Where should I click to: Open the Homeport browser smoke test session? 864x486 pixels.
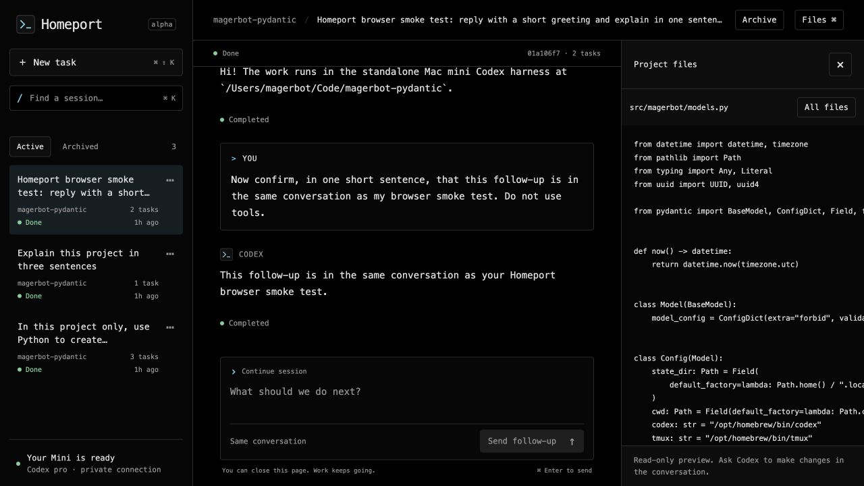tap(96, 200)
